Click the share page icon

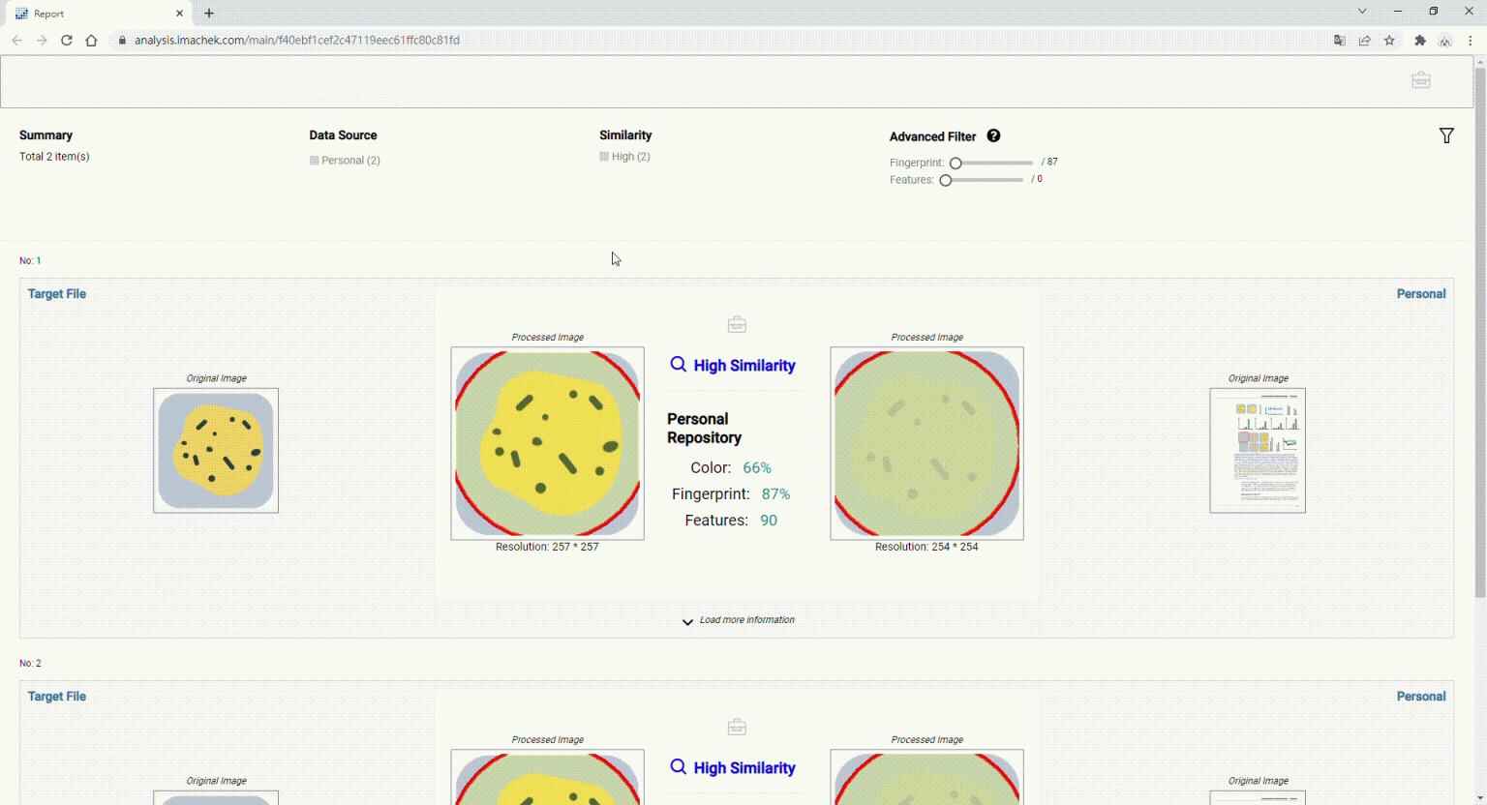1365,41
